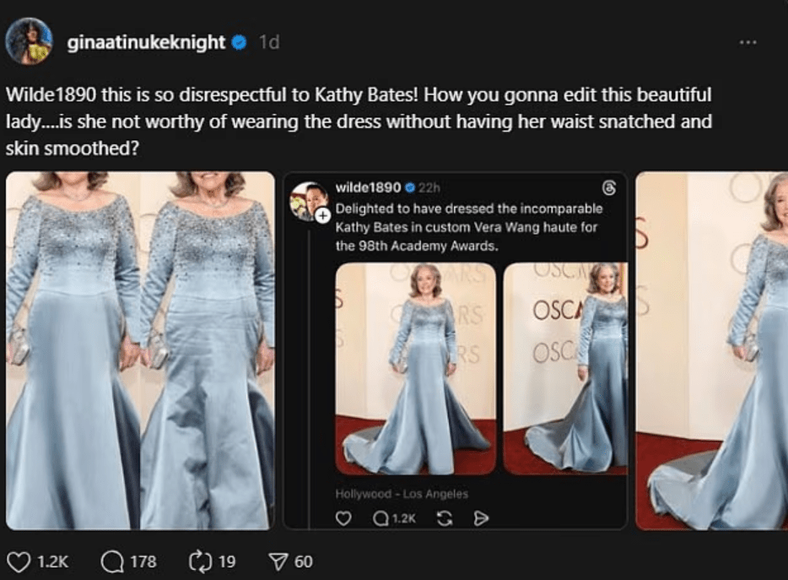This screenshot has height=580, width=788.
Task: Click the send icon inside the quoted post
Action: coord(481,518)
